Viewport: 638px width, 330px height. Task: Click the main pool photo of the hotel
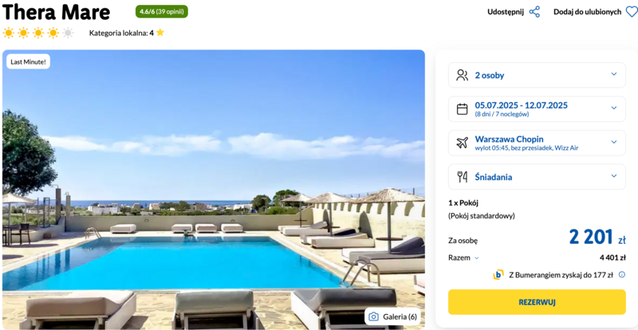click(213, 189)
